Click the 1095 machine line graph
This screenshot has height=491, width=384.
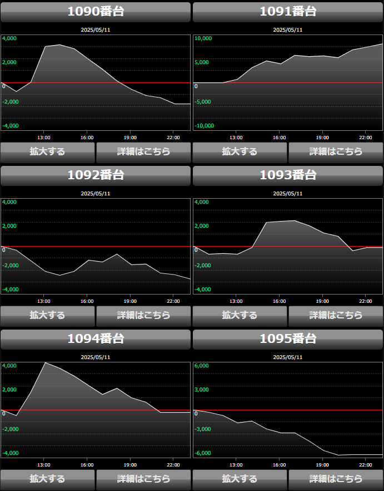[288, 410]
